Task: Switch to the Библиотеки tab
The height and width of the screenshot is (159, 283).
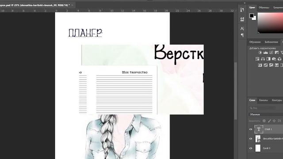Action: tap(271, 42)
